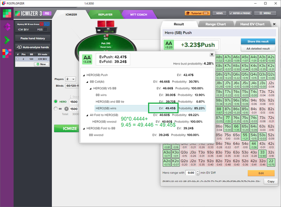Viewport: 281px width, 207px height.
Task: Select the HERO(SB) wwosd row
Action: (147, 122)
